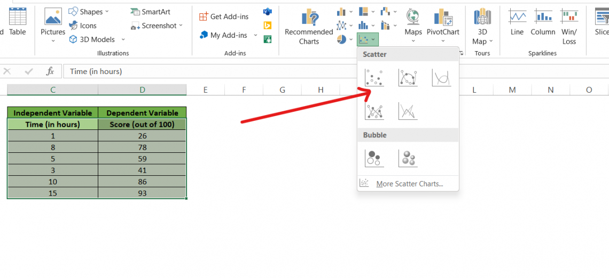This screenshot has width=609, height=278.
Task: Pick Scatter with Smooth Lines chart
Action: coord(441,78)
